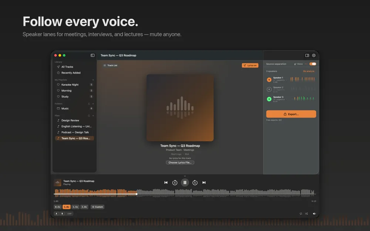370x231 pixels.
Task: Toggle the LOOP button
Action: tap(70, 214)
